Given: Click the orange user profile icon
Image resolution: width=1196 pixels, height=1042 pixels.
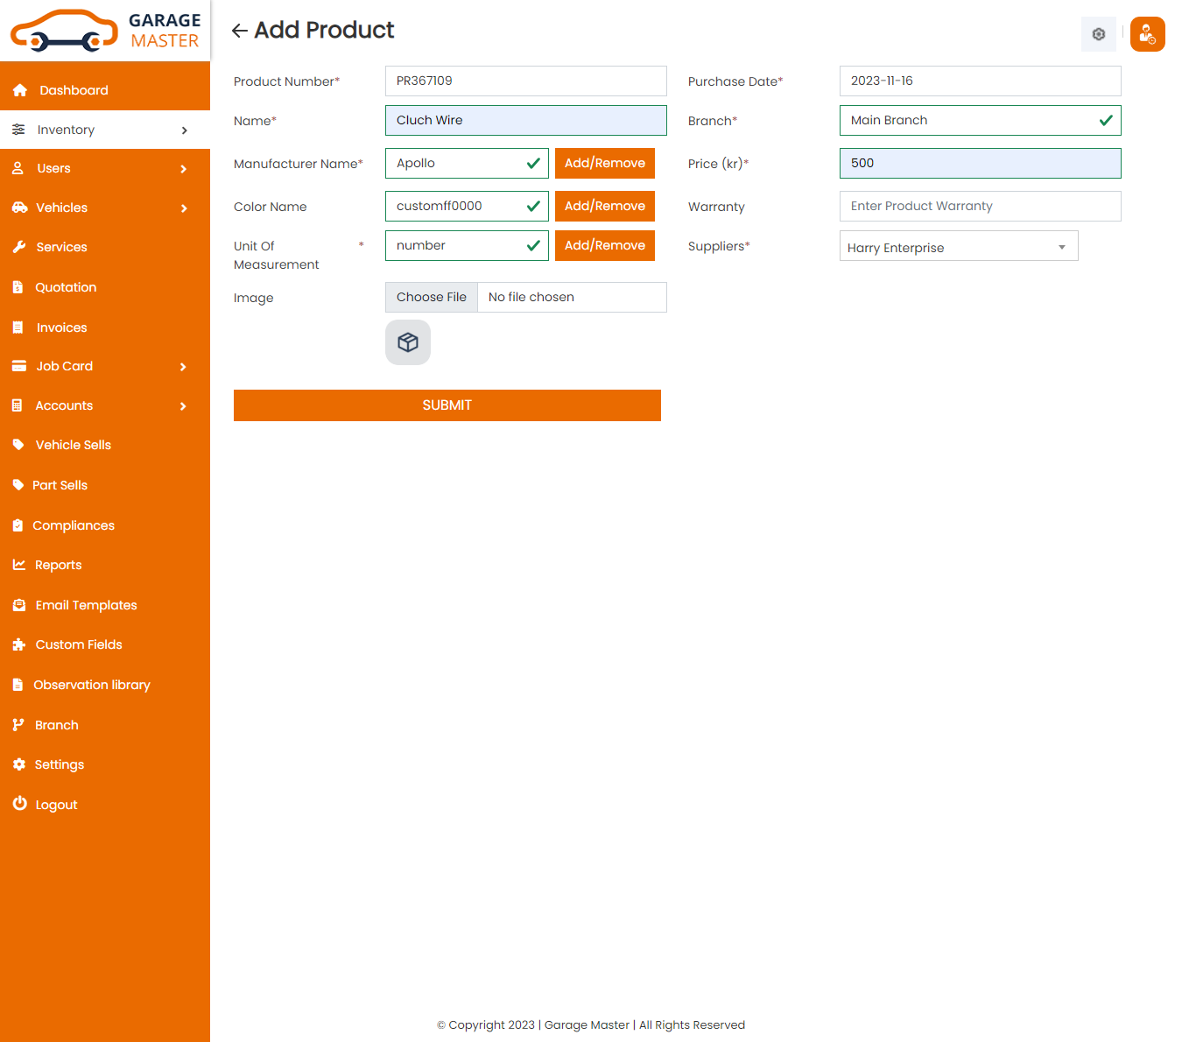Looking at the screenshot, I should [1147, 34].
